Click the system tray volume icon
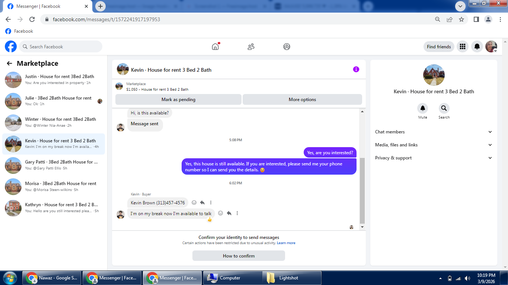Screen dimensions: 508x285 pyautogui.click(x=467, y=278)
